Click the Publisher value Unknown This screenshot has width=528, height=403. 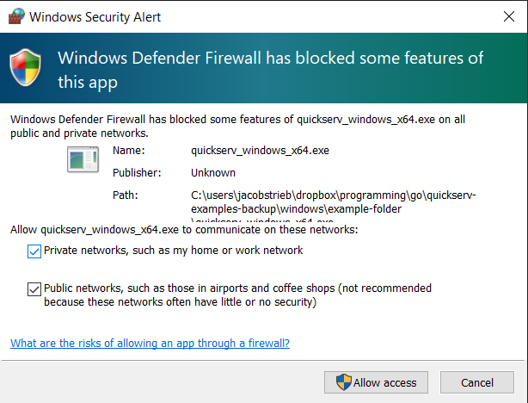[x=213, y=173]
